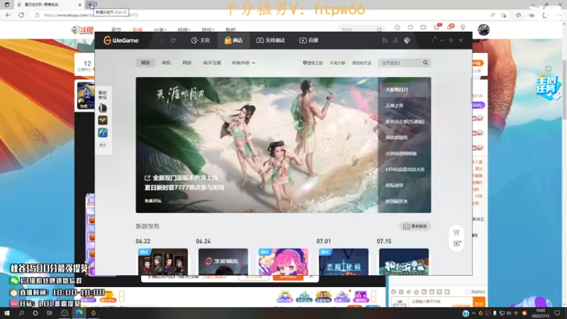Open the pink-haired anime DLC thumbnail
Image resolution: width=567 pixels, height=319 pixels.
[x=283, y=262]
